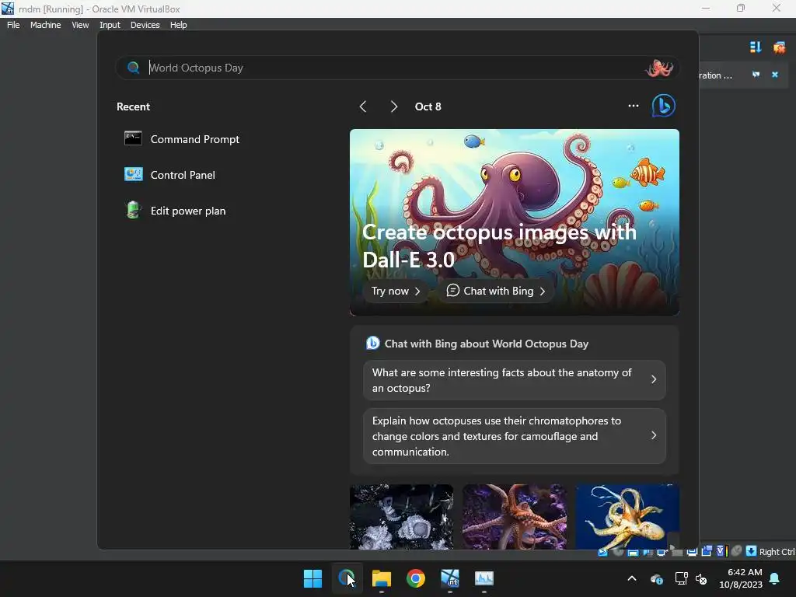Image resolution: width=796 pixels, height=597 pixels.
Task: Click the VirtualBox mouse integration status icon
Action: point(736,551)
